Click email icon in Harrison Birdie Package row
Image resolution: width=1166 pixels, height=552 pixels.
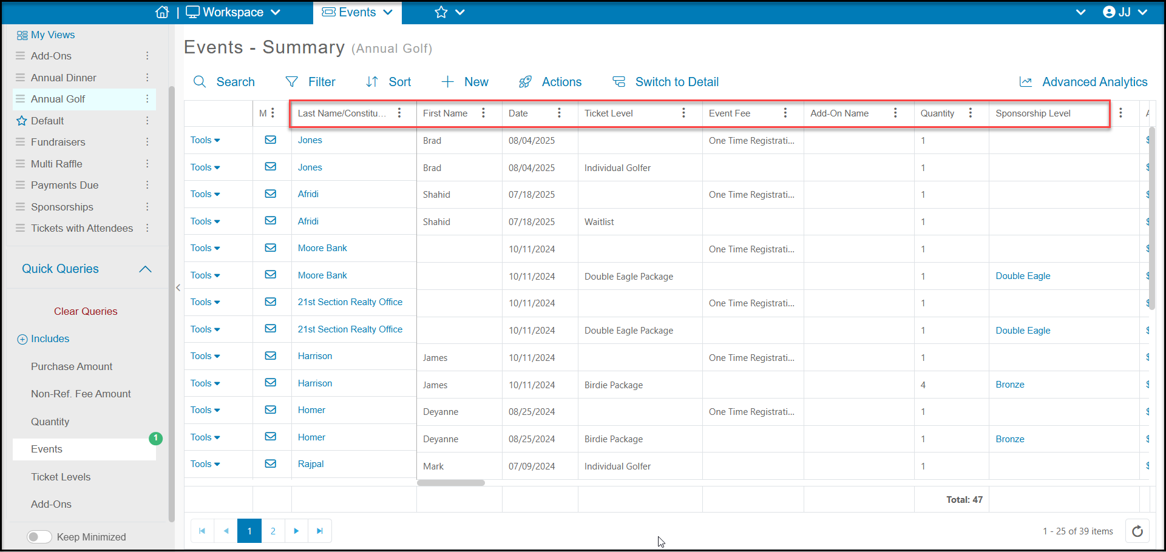[271, 383]
